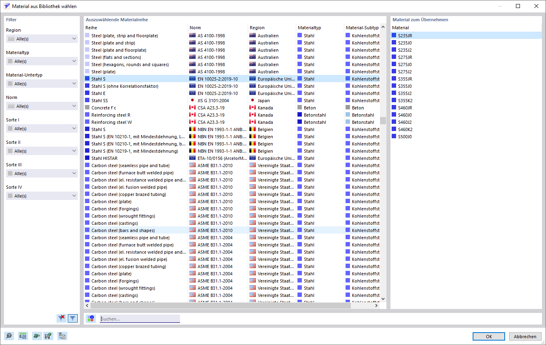Click the Material-Subtyp column header
The image size is (546, 345).
point(362,28)
